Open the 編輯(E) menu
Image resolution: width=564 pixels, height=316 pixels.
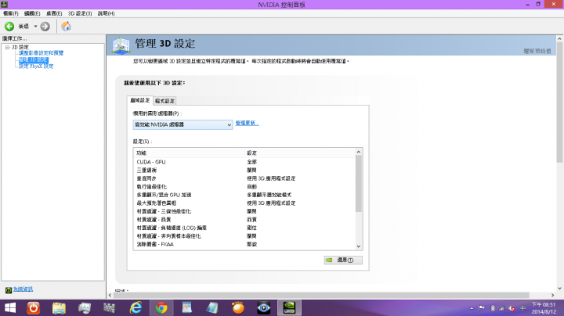[32, 13]
